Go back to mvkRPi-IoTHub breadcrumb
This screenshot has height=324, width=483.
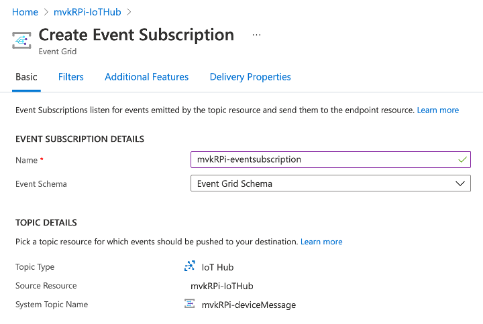pos(87,12)
